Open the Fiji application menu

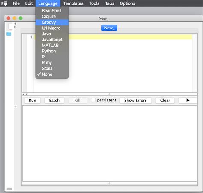tap(4, 3)
